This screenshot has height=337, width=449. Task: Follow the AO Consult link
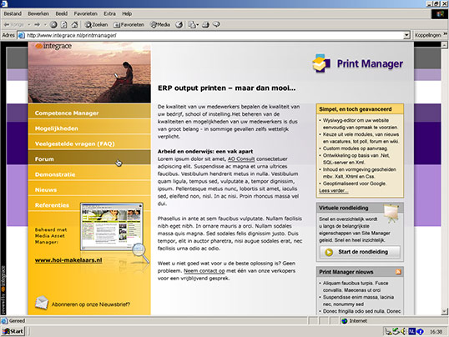coord(241,159)
